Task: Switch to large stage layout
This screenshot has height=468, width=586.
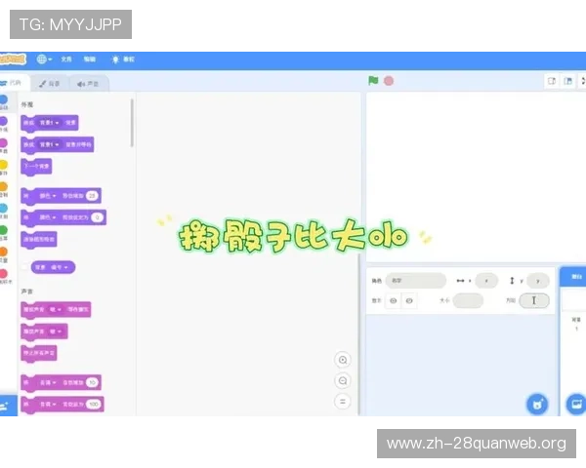Action: coord(568,81)
